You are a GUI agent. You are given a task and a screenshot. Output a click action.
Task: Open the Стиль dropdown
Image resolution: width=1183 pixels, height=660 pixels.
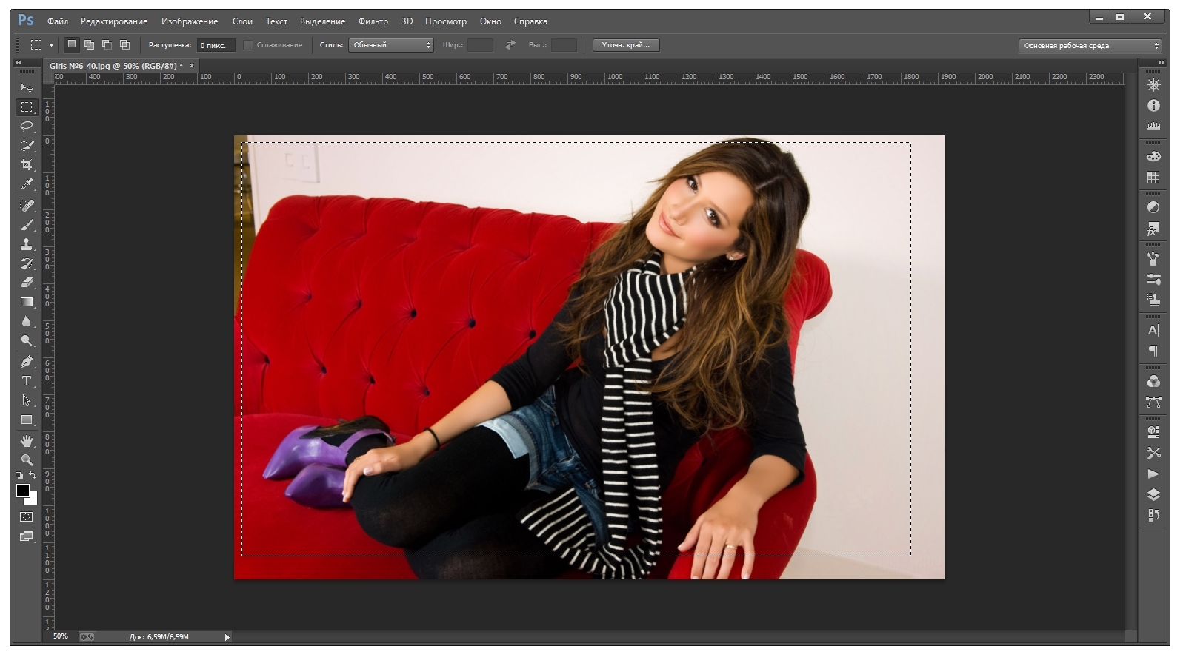[390, 45]
